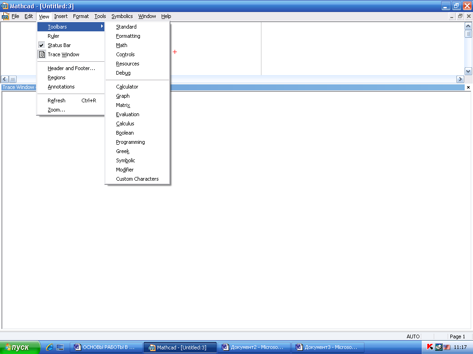Click the Mathcad document icon in menu bar
The image size is (473, 354).
(5, 16)
